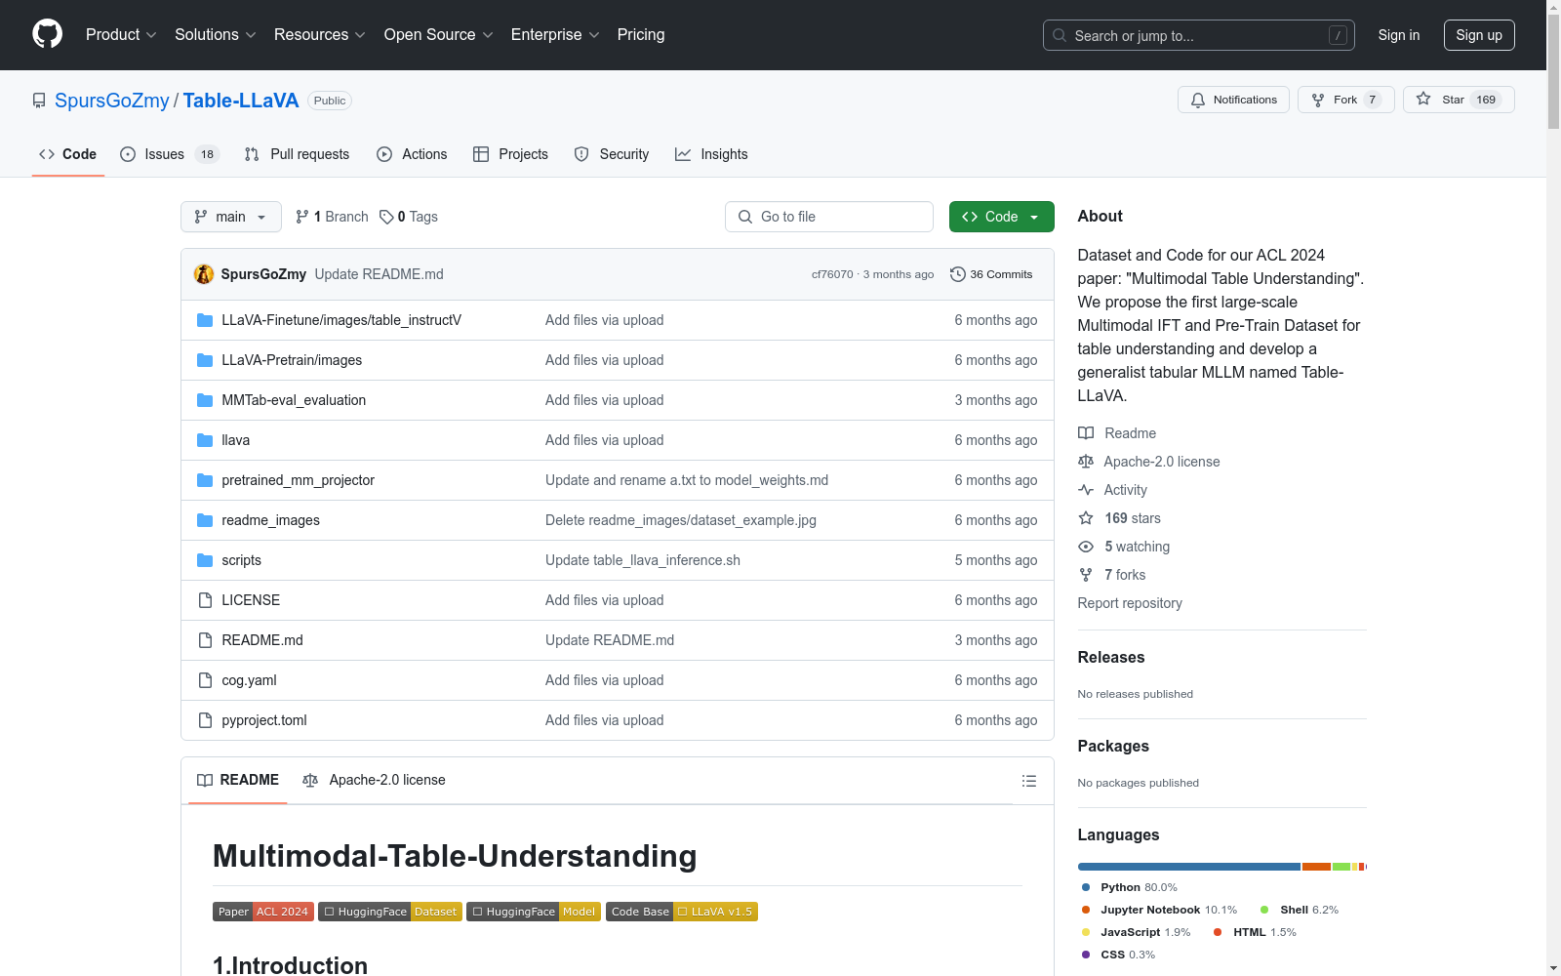This screenshot has height=976, width=1561.
Task: Open the commits history clock icon
Action: pos(958,274)
